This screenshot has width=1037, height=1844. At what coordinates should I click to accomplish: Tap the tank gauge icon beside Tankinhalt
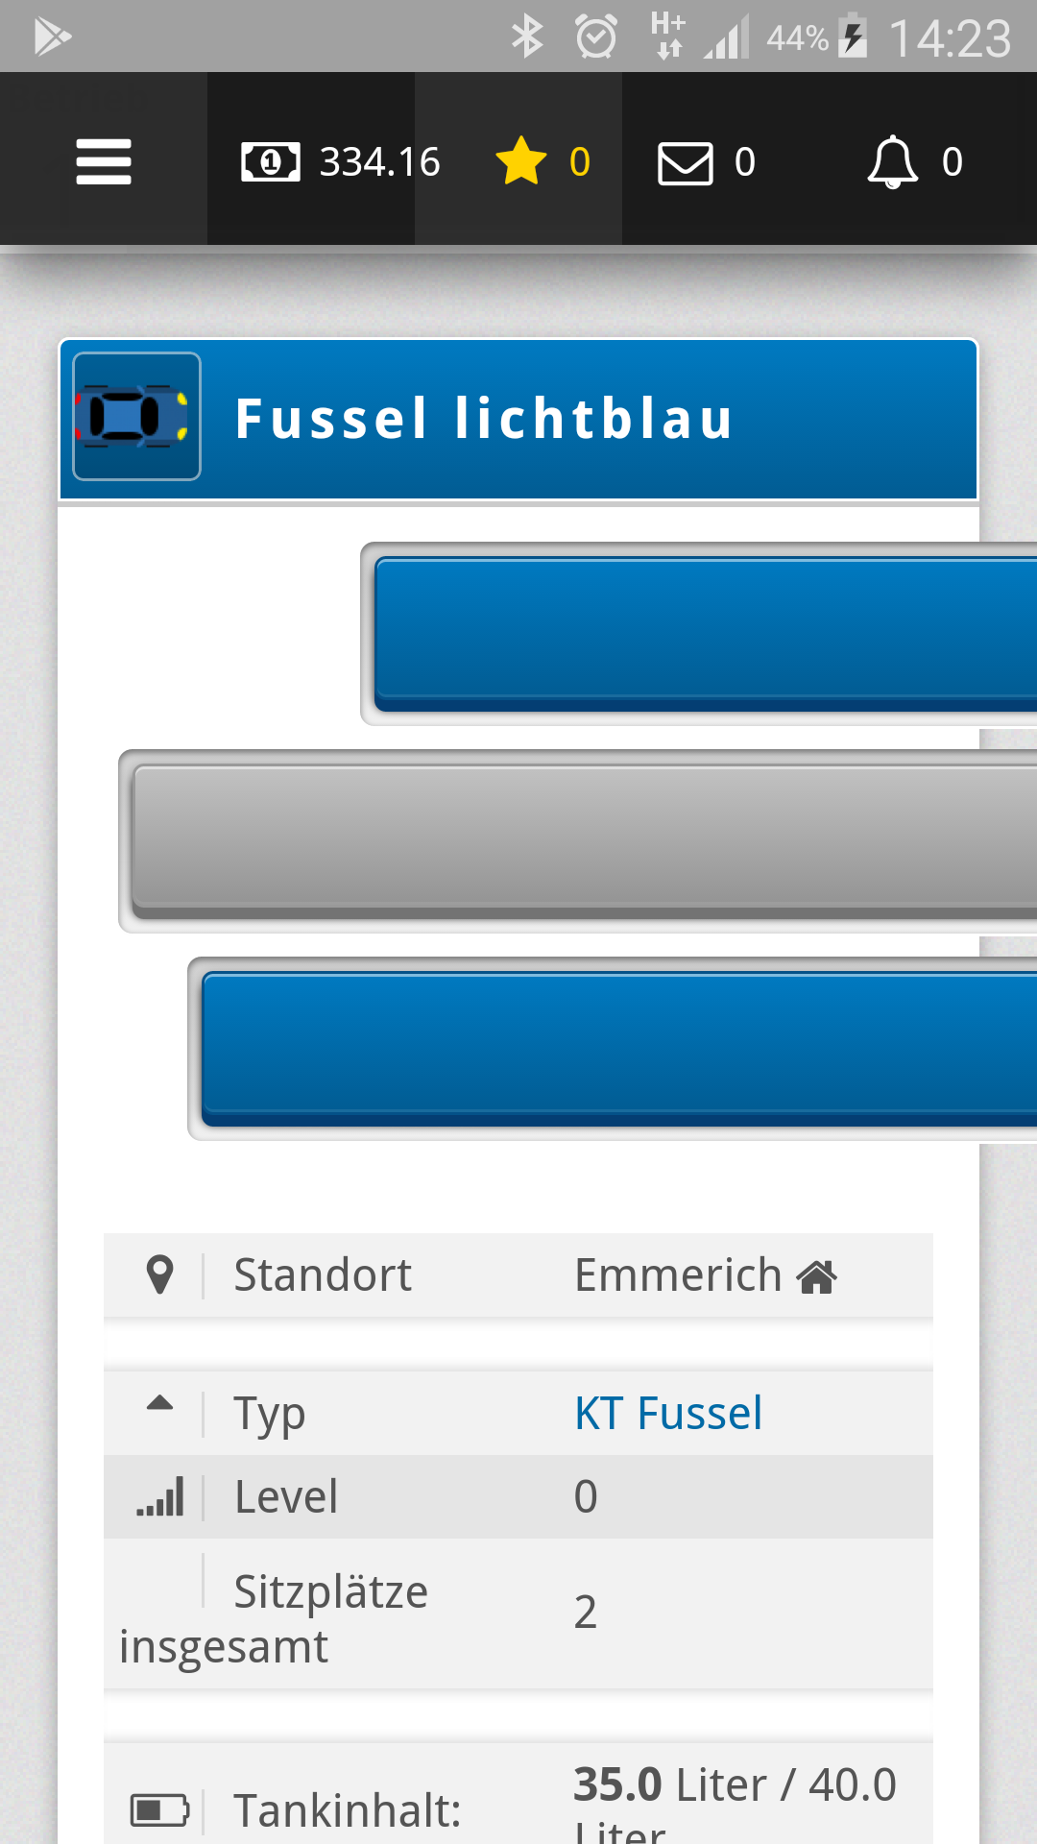pyautogui.click(x=159, y=1810)
